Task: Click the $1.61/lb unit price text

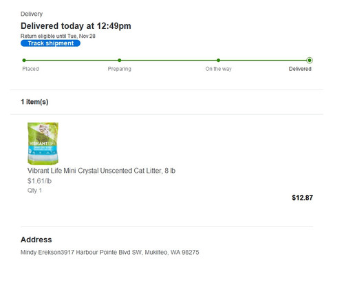Action: 39,181
